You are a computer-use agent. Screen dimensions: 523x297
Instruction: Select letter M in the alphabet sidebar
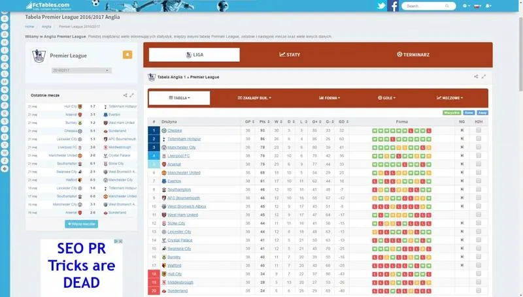(x=5, y=82)
